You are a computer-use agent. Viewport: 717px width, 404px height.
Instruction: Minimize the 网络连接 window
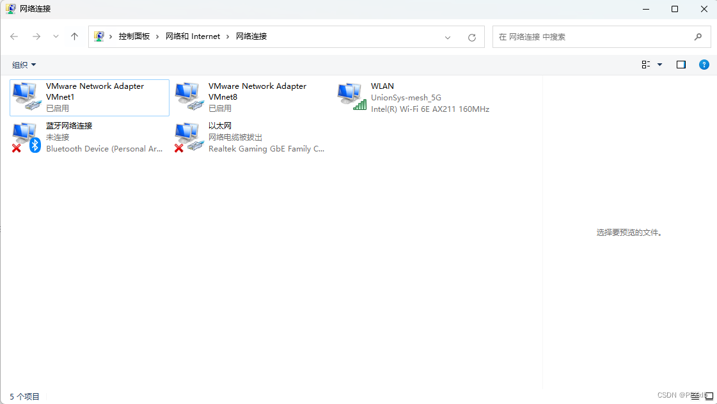tap(645, 9)
